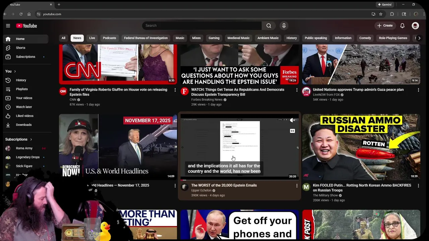
Task: Open options for Democracy Now headlines video
Action: 175,186
